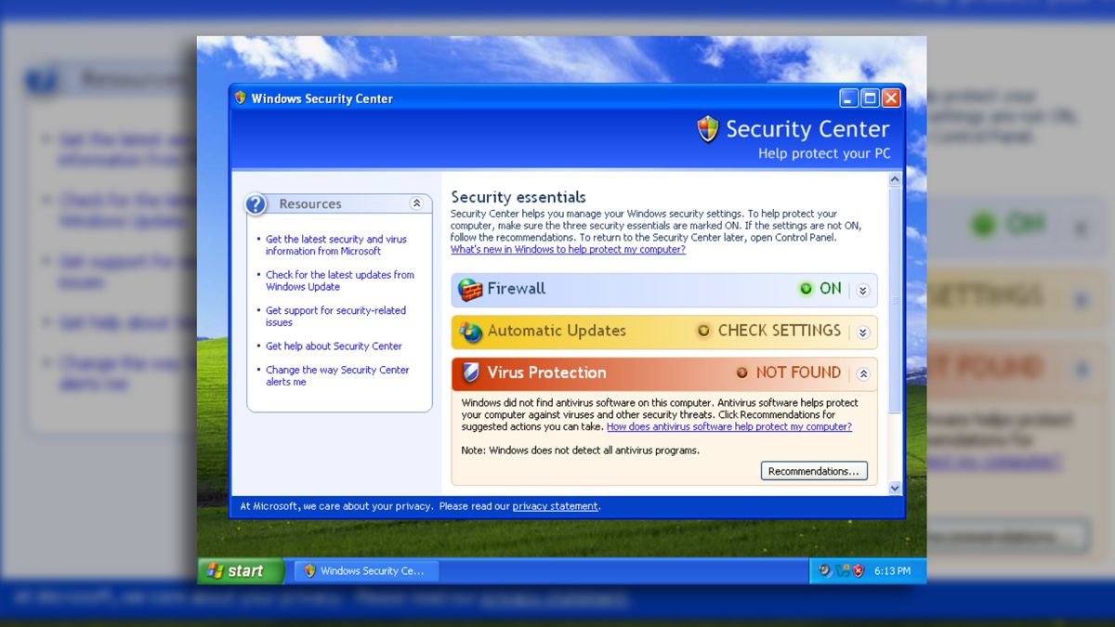1115x627 pixels.
Task: Collapse the Resources panel
Action: [x=418, y=202]
